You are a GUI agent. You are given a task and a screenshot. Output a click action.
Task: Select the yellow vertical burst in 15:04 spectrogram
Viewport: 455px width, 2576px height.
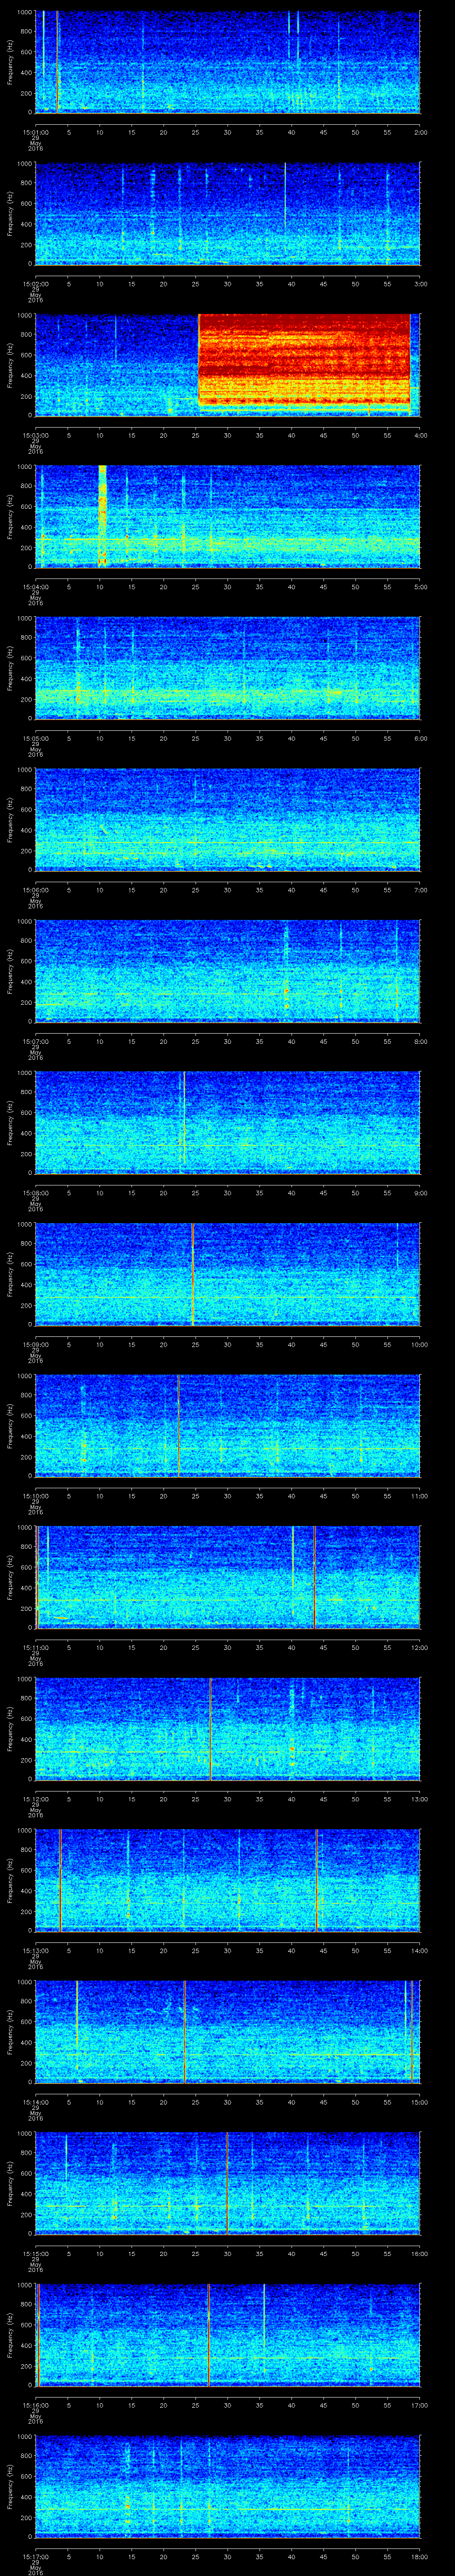click(102, 515)
